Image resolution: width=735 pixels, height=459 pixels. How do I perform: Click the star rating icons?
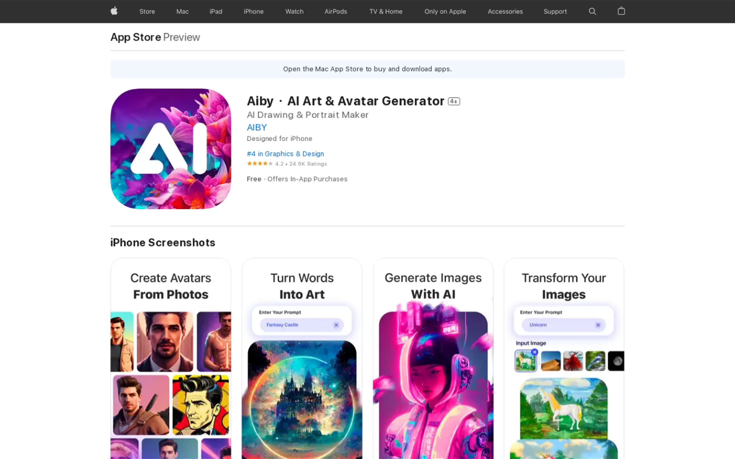[x=260, y=164]
